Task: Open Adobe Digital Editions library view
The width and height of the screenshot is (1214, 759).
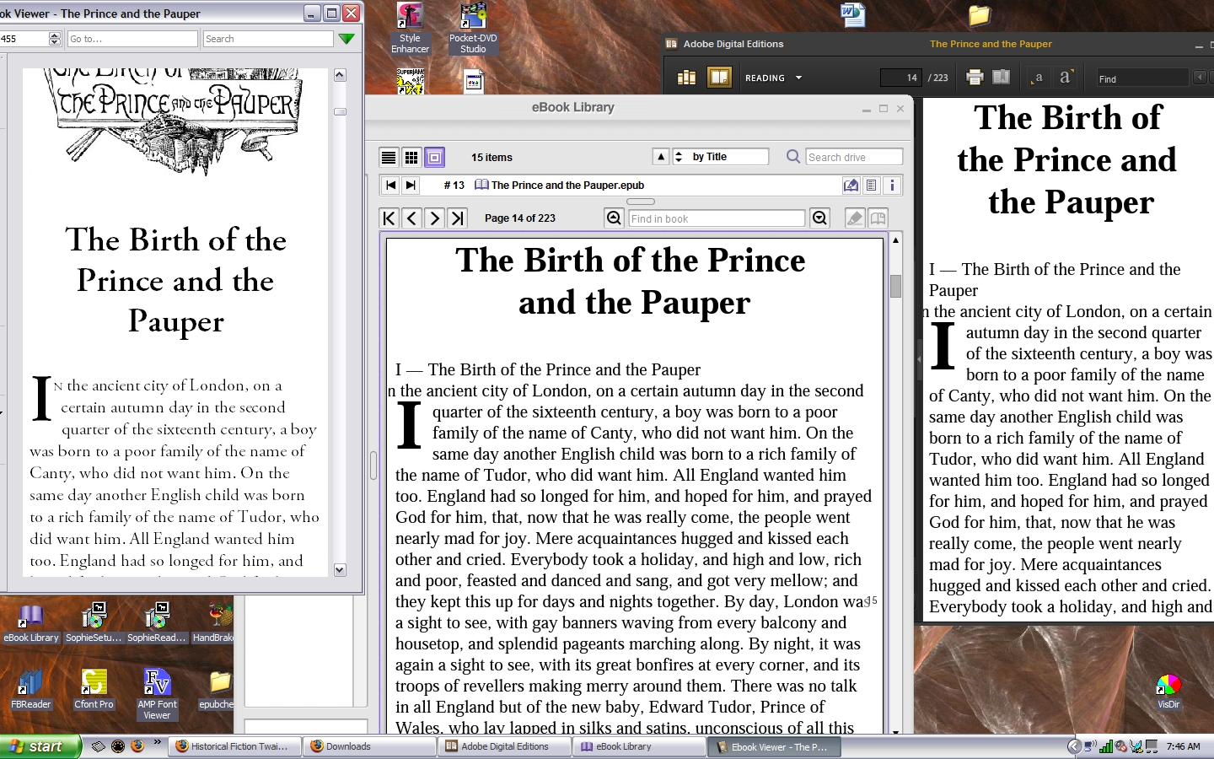Action: click(x=687, y=78)
